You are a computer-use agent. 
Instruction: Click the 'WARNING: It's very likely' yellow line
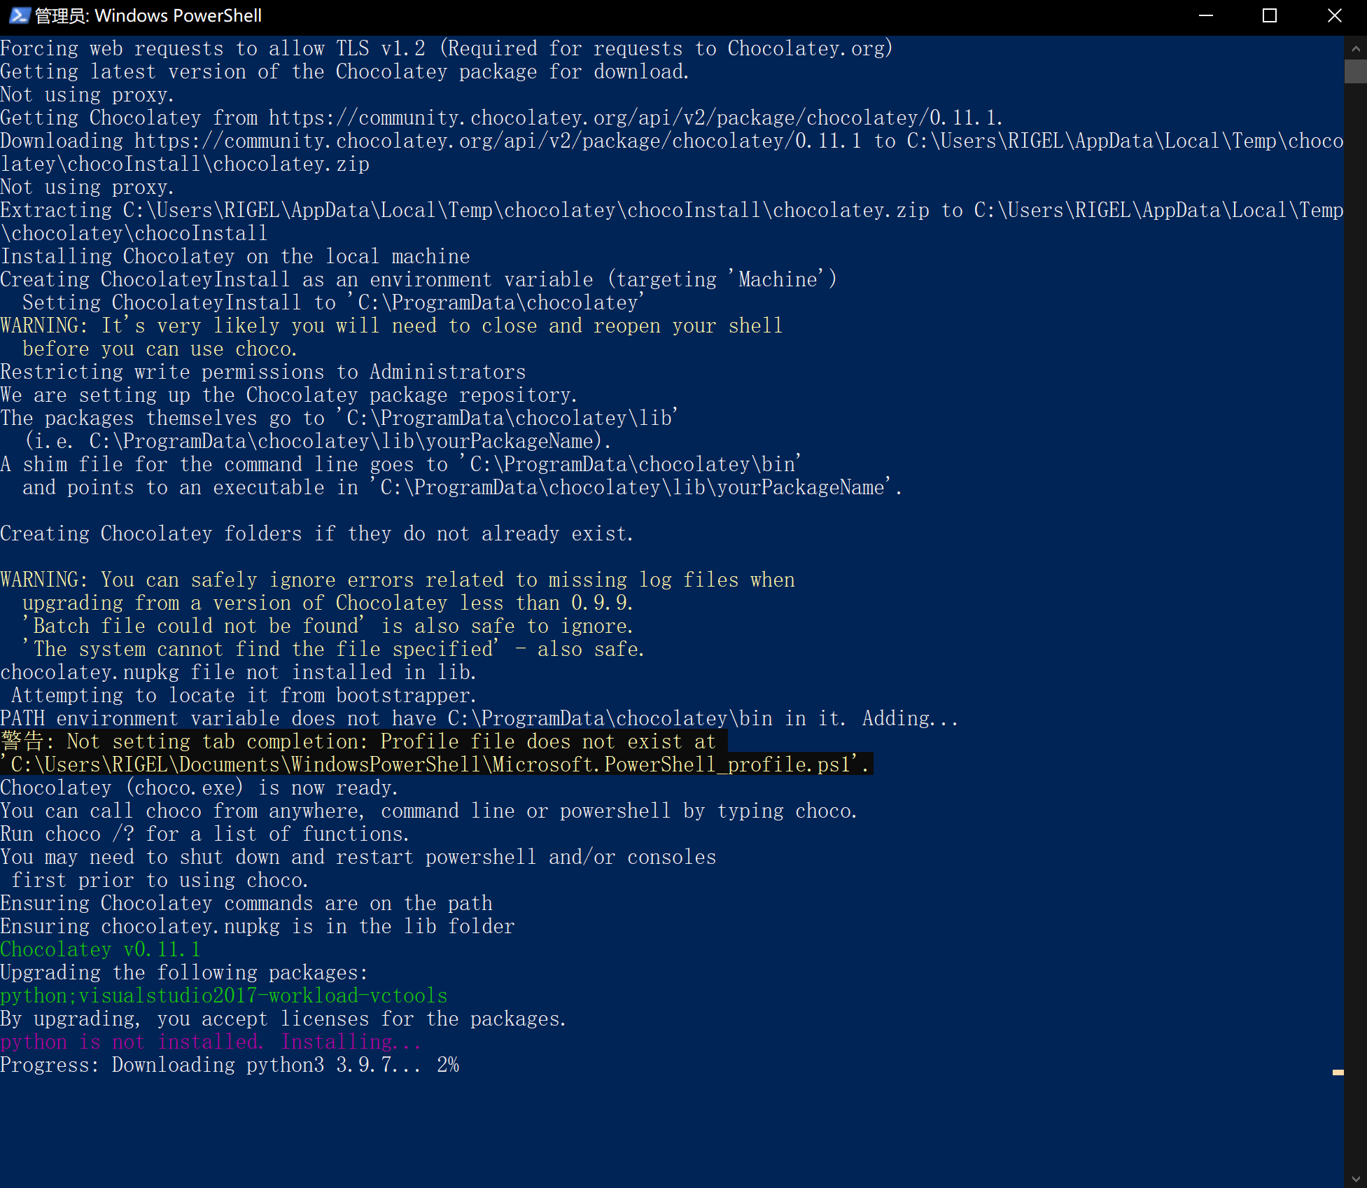coord(391,326)
